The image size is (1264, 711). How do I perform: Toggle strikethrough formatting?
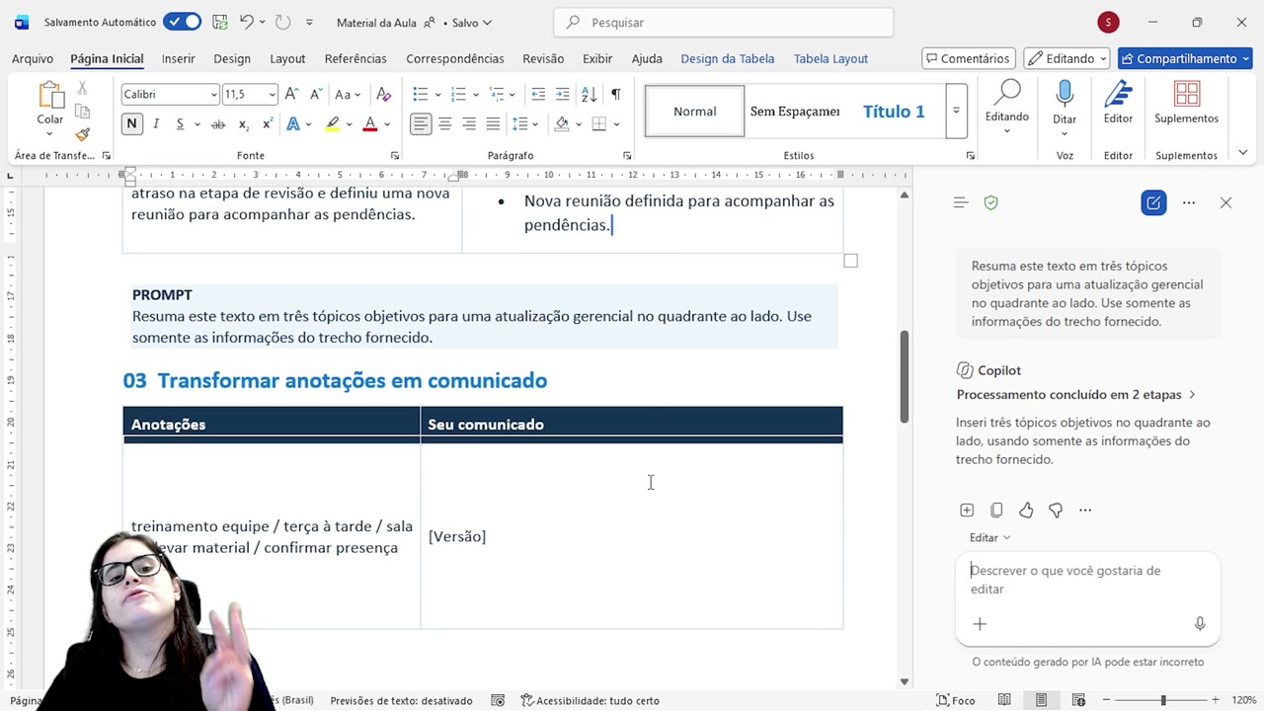218,124
